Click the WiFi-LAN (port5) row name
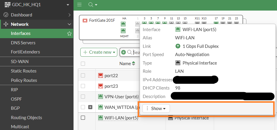Viewport: 277px width, 130px height. [x=121, y=118]
